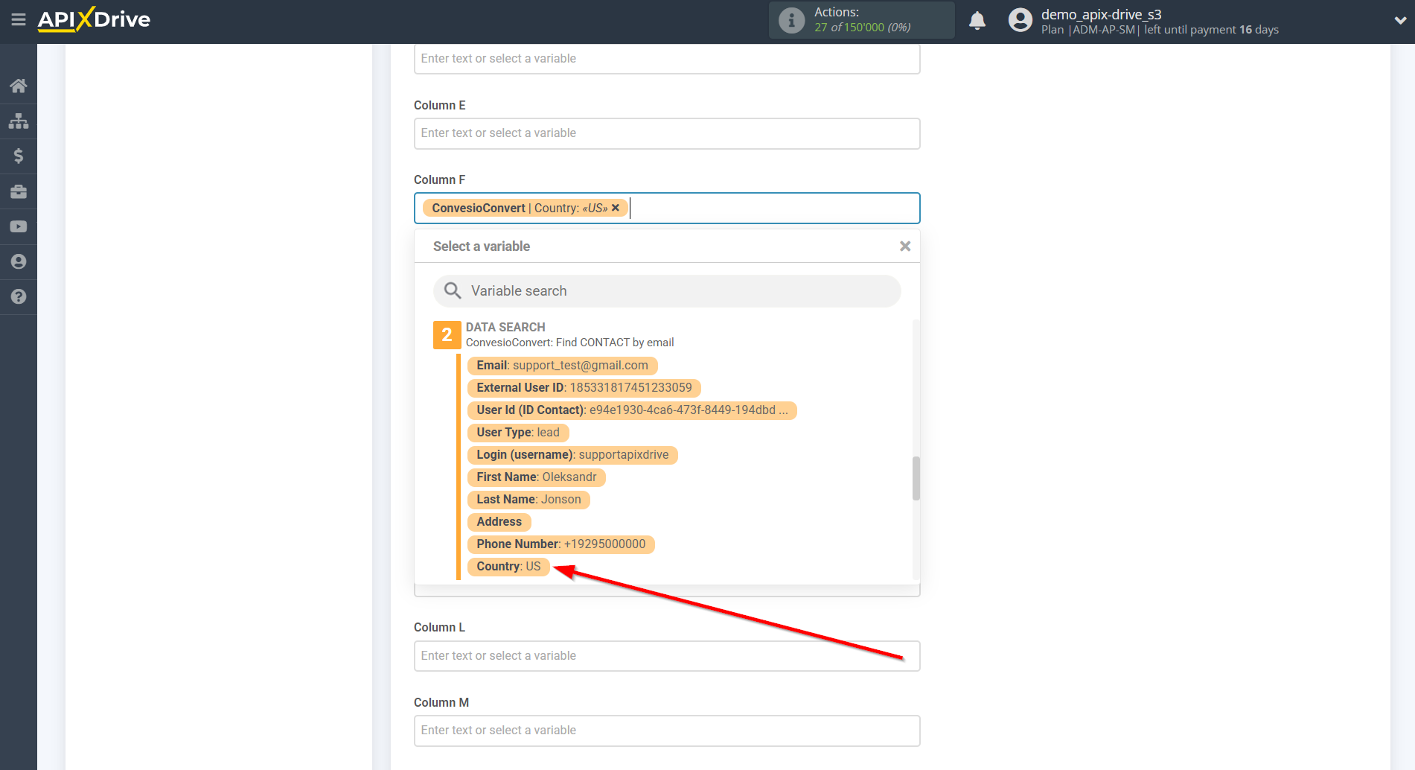Select the Country: US variable

pyautogui.click(x=508, y=567)
